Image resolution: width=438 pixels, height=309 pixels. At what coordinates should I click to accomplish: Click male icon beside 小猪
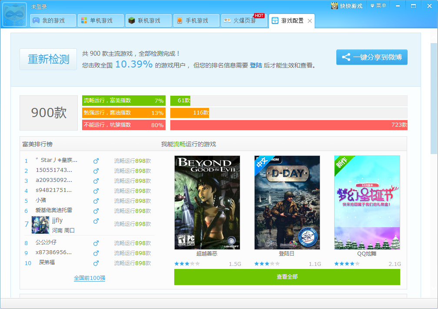96,201
